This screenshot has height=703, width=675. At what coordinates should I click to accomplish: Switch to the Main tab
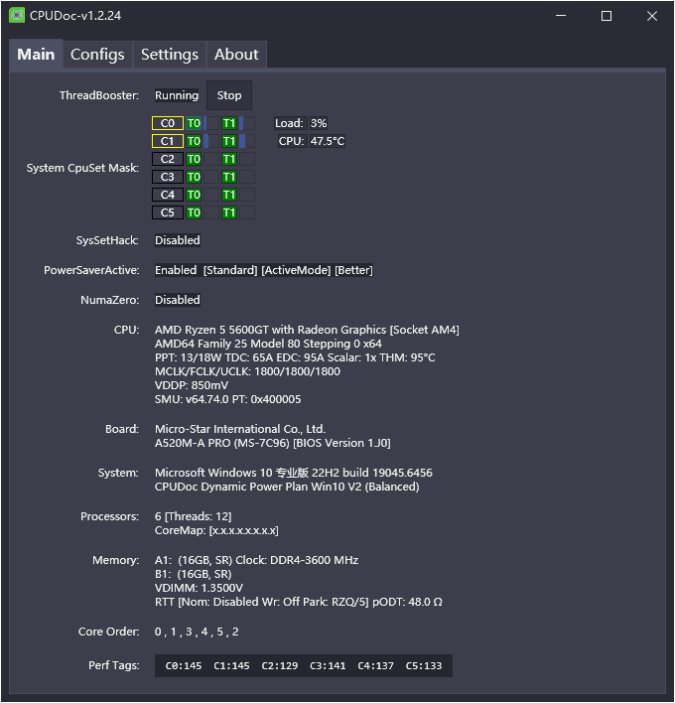[x=36, y=55]
